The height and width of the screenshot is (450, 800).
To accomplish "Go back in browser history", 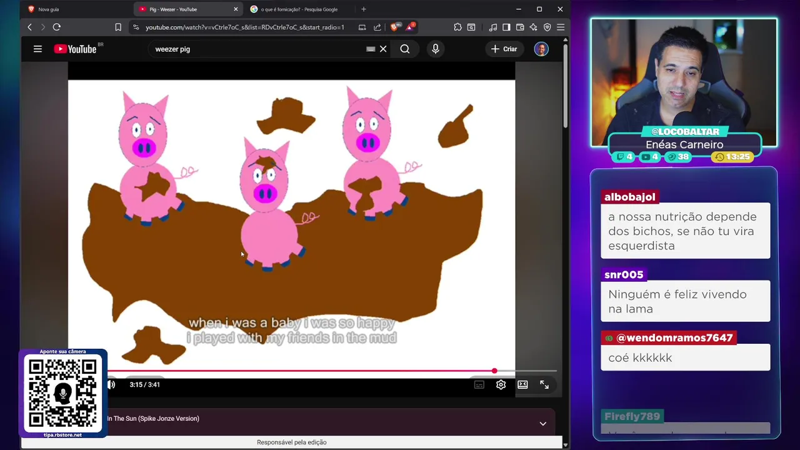I will point(29,27).
